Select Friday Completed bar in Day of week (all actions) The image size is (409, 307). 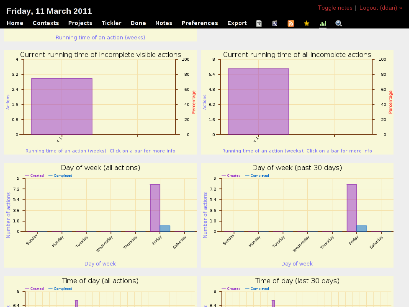[165, 229]
